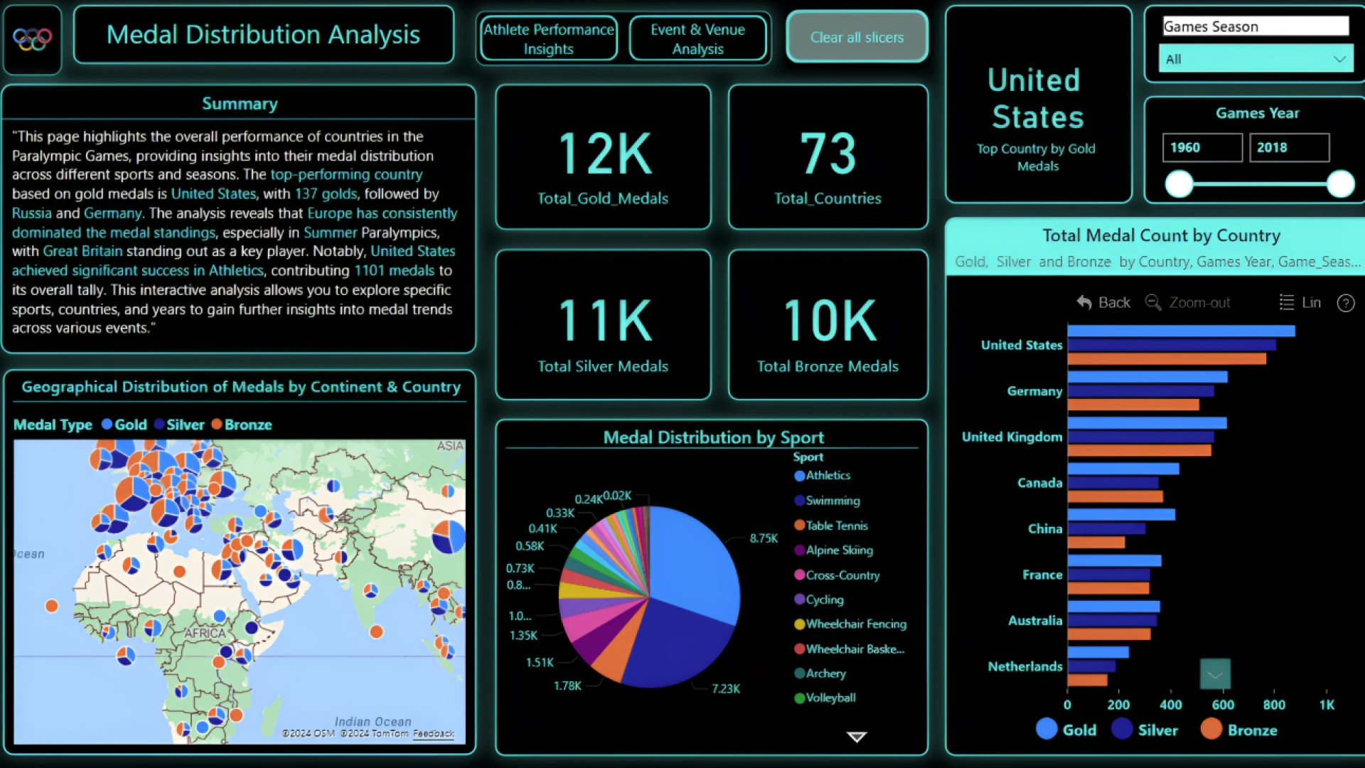Open Athlete Performance Insights page
1365x768 pixels.
[x=548, y=38]
